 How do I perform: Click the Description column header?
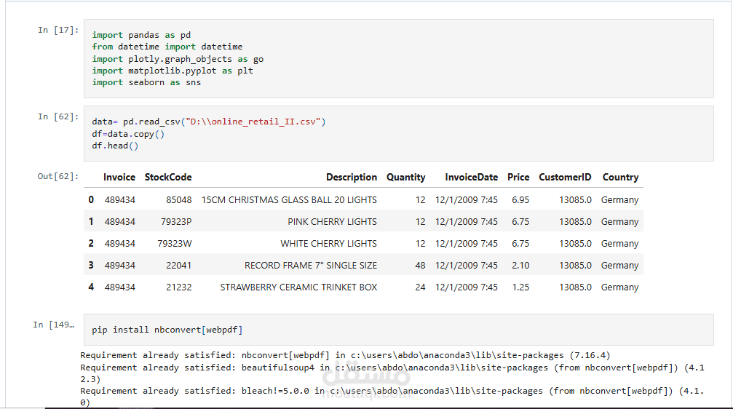click(352, 177)
